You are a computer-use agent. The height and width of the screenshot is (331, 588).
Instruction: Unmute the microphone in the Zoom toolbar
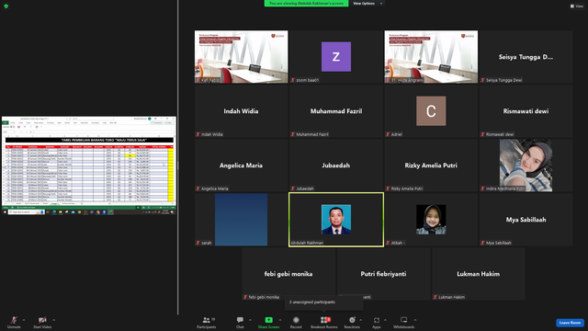(x=14, y=322)
